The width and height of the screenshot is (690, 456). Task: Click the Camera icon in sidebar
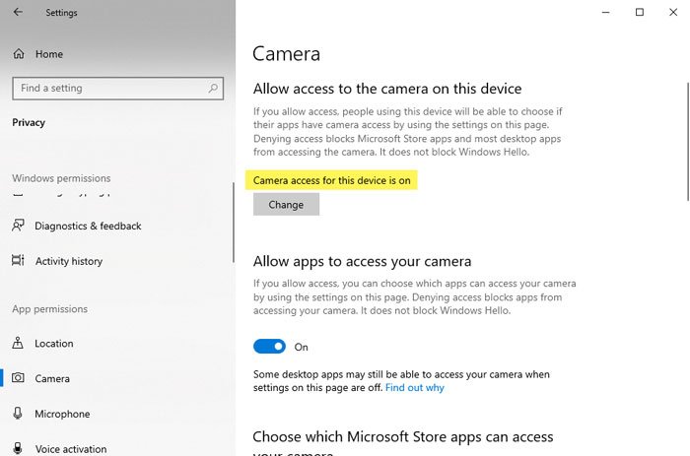[x=18, y=378]
